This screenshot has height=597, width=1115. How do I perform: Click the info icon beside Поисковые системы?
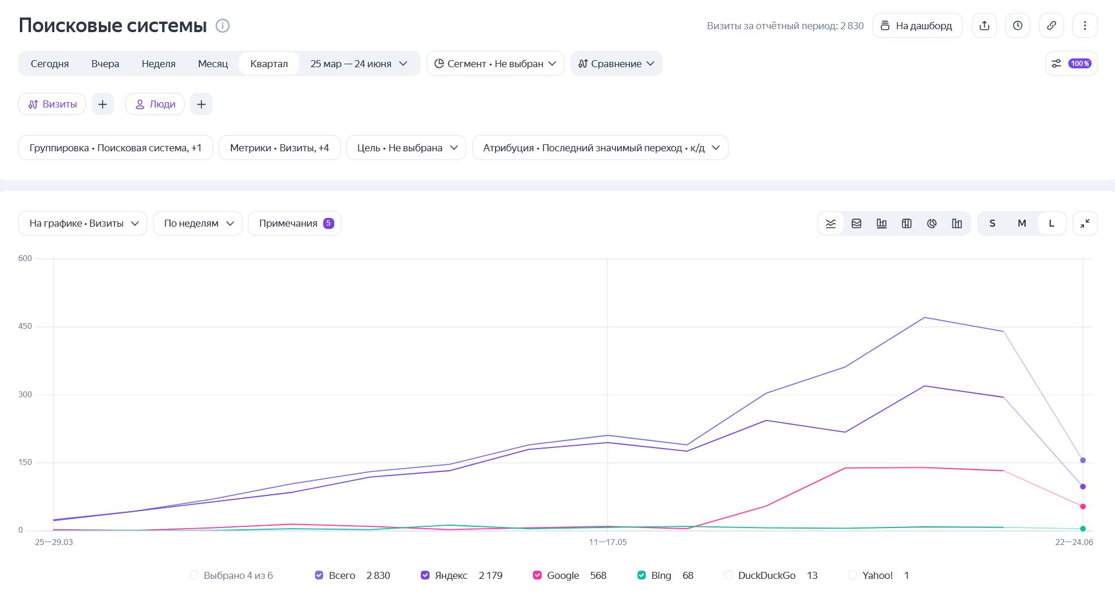(223, 26)
